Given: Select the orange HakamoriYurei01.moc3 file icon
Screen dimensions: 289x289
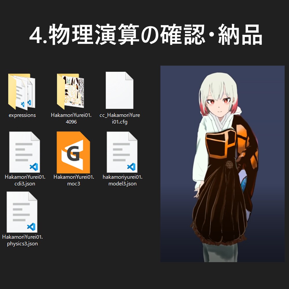Looking at the screenshot, I should point(73,152).
